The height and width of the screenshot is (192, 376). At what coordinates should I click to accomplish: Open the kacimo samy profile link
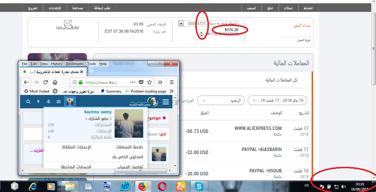pos(98,112)
